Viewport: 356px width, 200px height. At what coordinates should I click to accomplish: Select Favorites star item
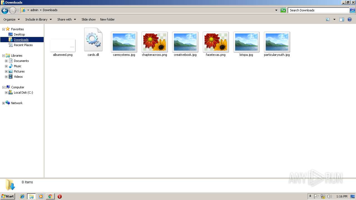pyautogui.click(x=15, y=29)
